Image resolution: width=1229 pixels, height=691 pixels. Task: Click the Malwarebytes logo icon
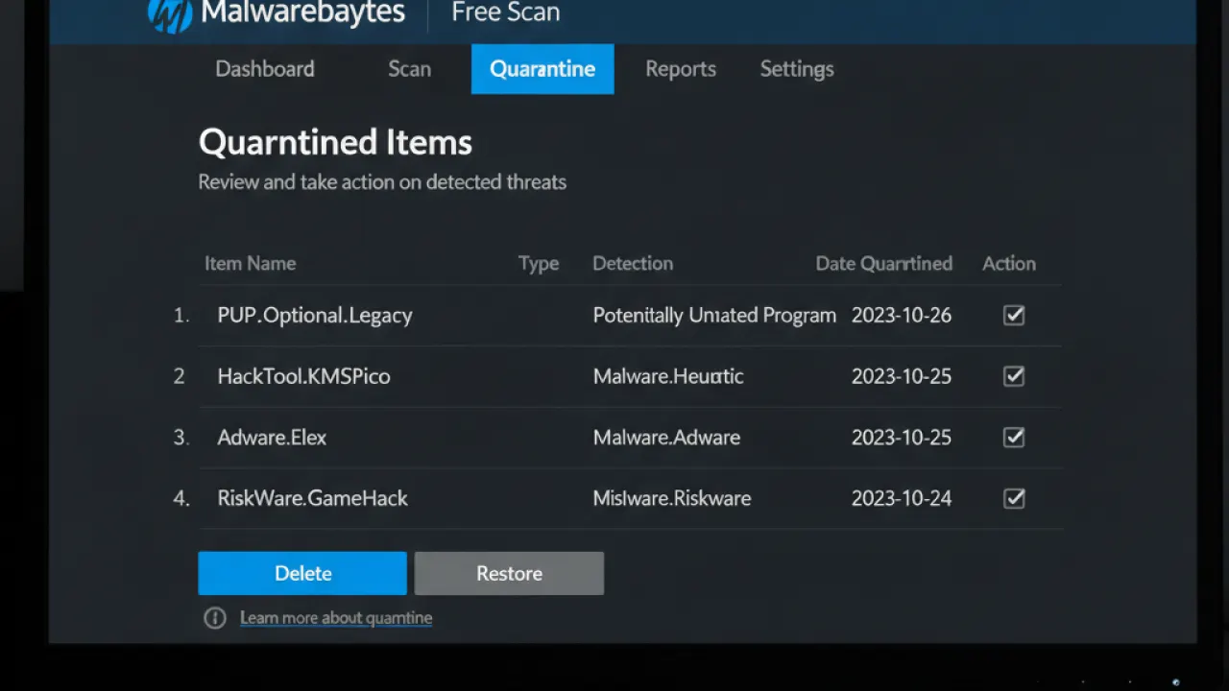[x=170, y=15]
